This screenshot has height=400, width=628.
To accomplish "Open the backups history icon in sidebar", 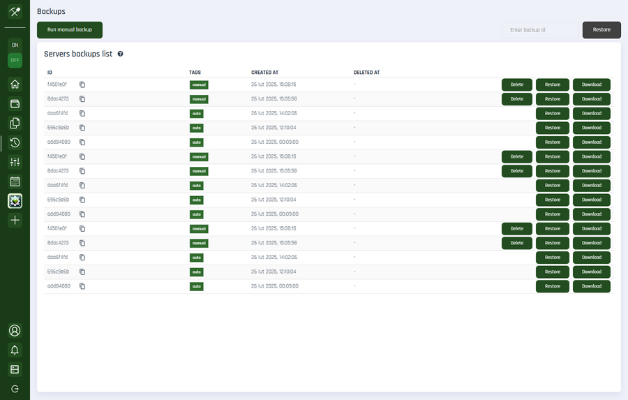I will [x=15, y=143].
